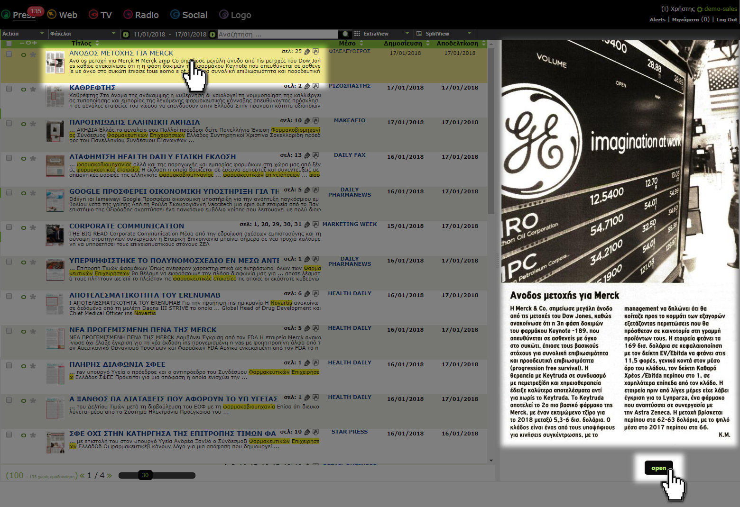
Task: Click green circle on ΥΠΕΡΨΗΦΙΣΤΗΚΕ ΤΟ ΠΟΛΥΝΟΜΟΣΧΕΔΙΟ row
Action: pyautogui.click(x=23, y=263)
